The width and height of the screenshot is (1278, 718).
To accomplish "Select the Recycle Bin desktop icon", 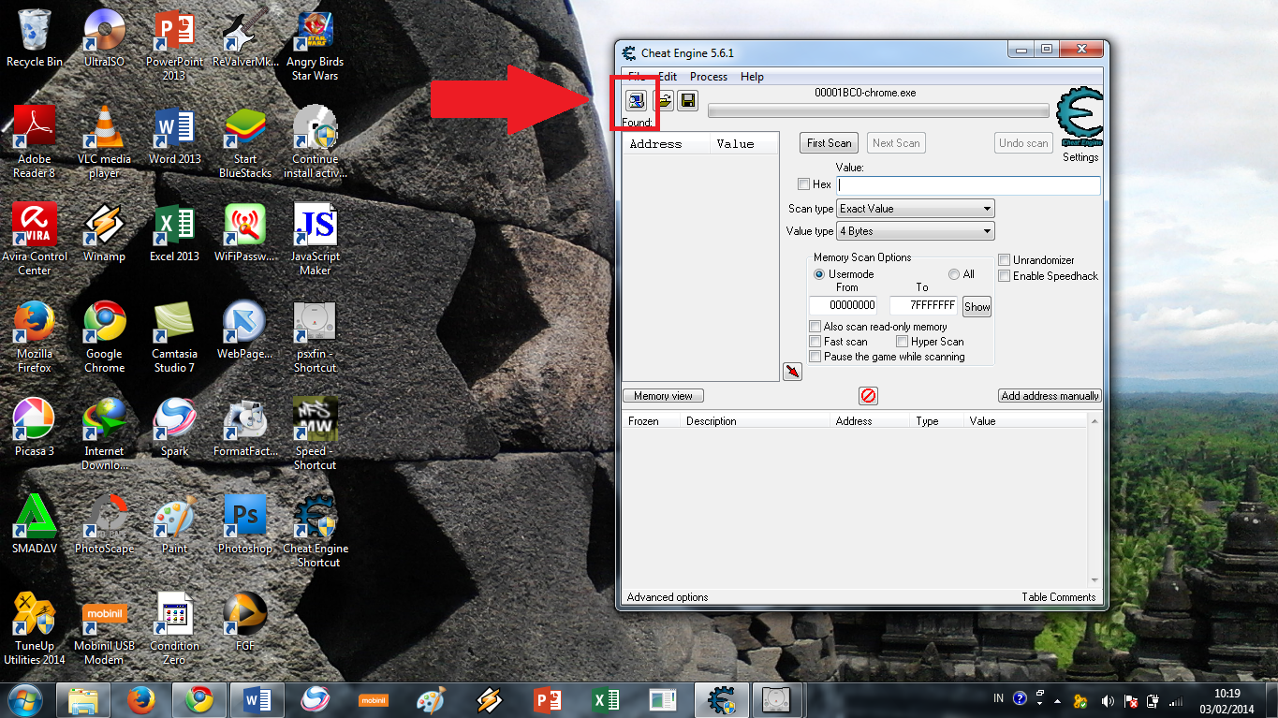I will 35,38.
